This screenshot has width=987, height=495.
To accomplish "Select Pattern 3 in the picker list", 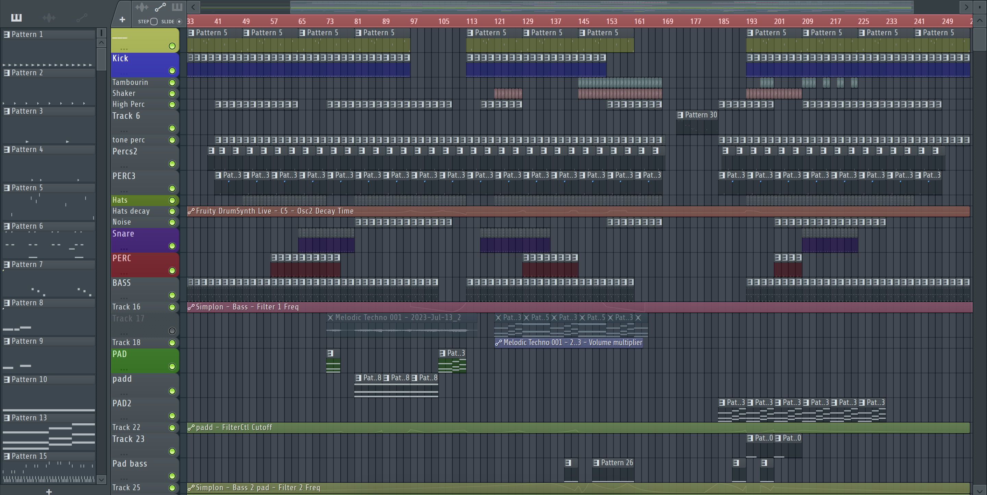I will [x=49, y=111].
